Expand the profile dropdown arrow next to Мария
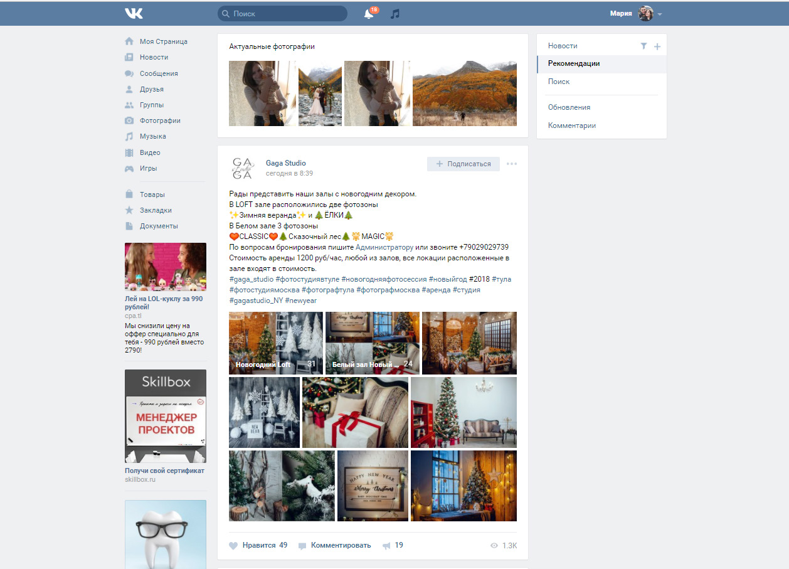Screen dimensions: 789x569 tap(660, 14)
